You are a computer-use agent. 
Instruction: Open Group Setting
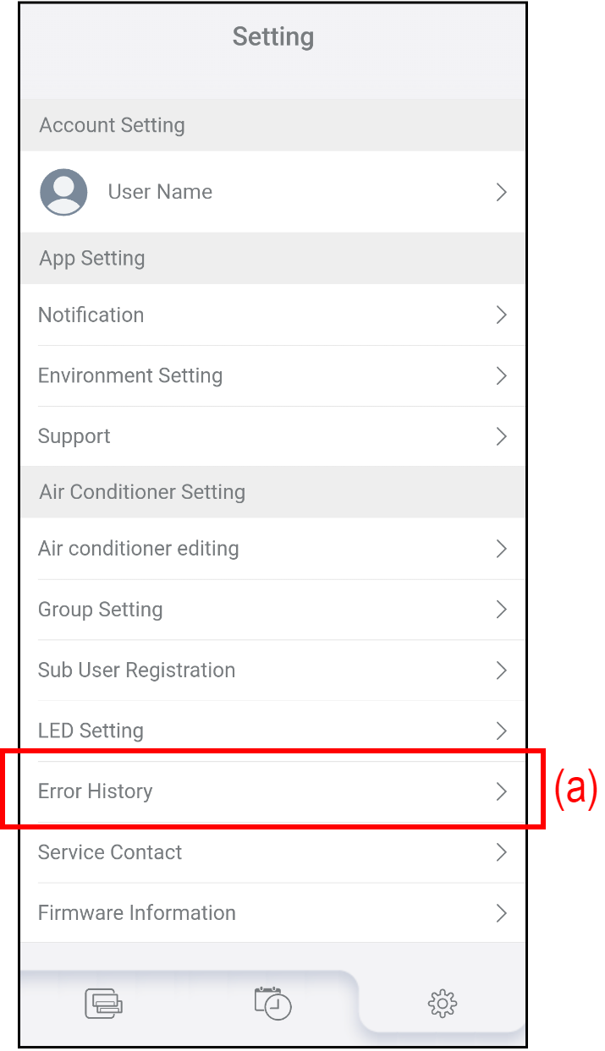(x=101, y=610)
